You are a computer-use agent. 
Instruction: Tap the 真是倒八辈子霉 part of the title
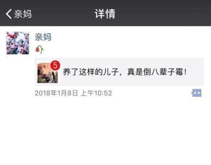pyautogui.click(x=155, y=72)
